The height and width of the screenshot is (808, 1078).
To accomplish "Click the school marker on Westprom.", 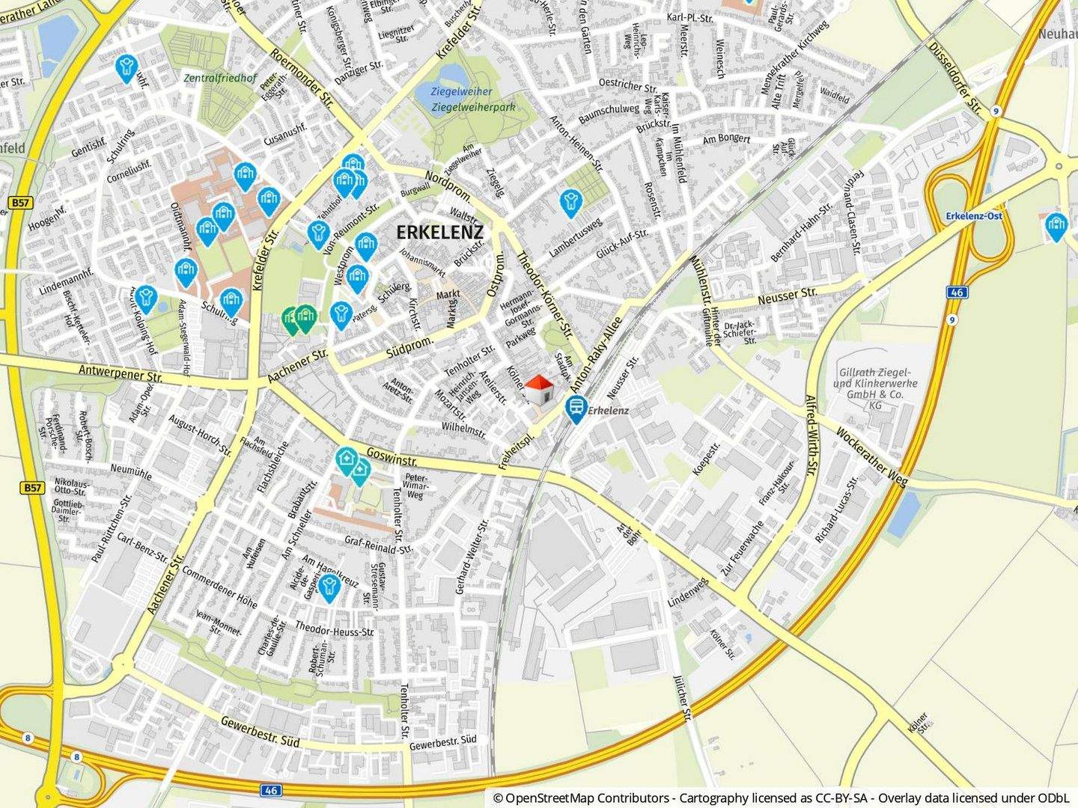I will click(357, 278).
